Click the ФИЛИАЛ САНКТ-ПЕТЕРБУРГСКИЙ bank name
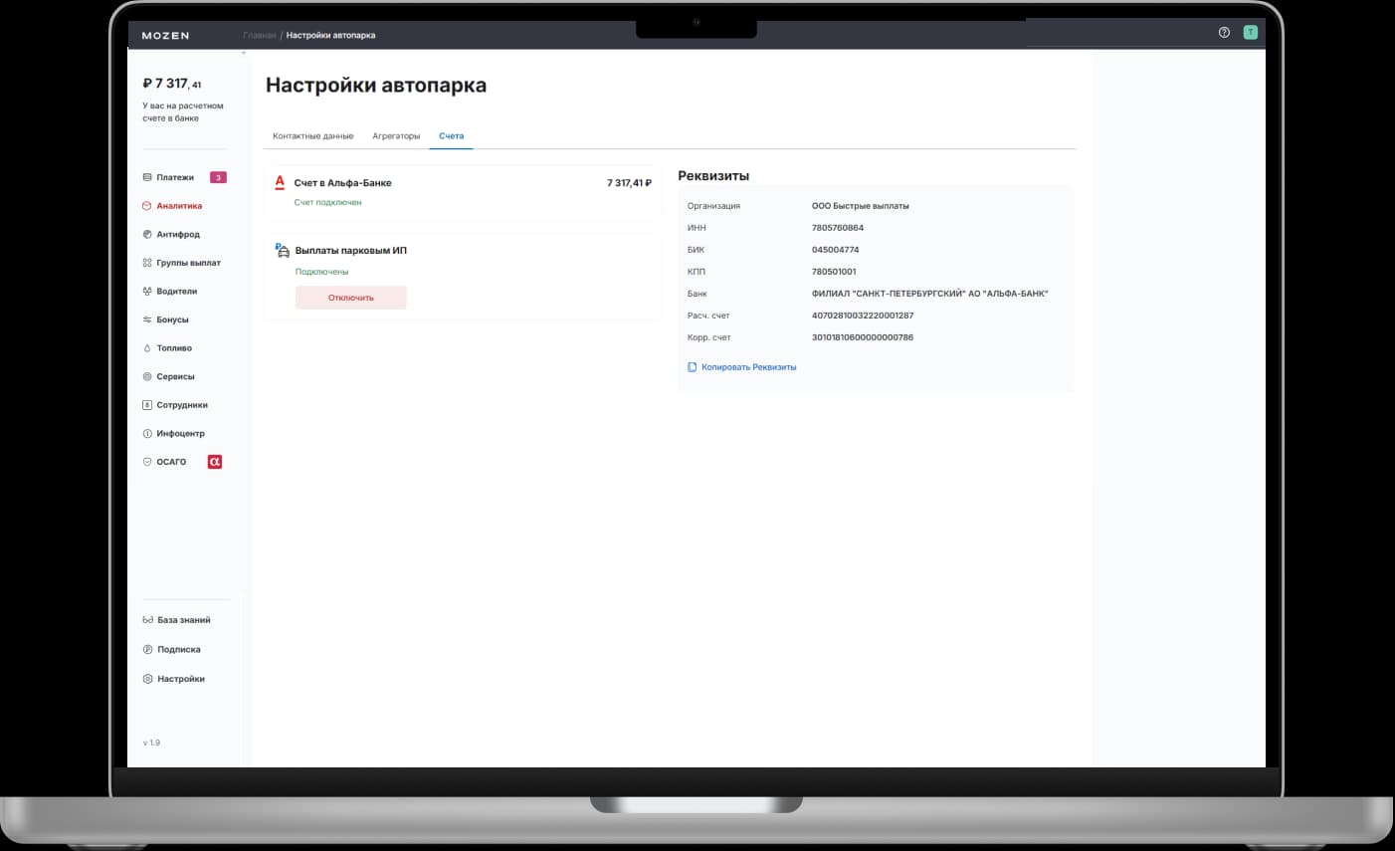Screen dimensions: 1395x851 [930, 294]
